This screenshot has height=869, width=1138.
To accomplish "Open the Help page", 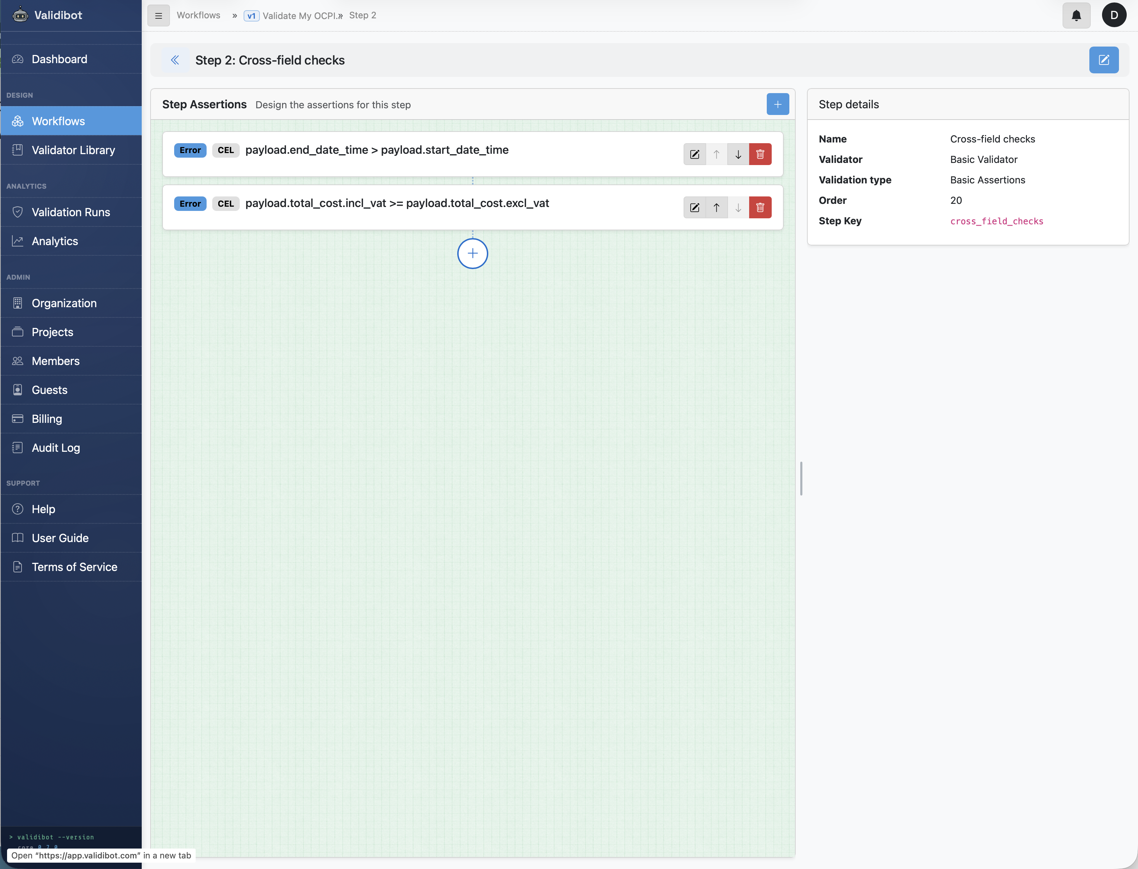I will point(71,509).
